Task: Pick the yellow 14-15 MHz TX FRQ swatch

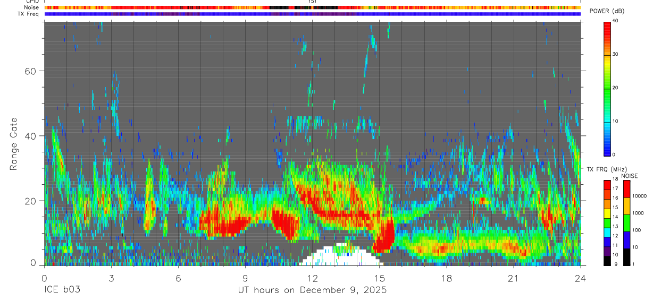Action: 607,213
